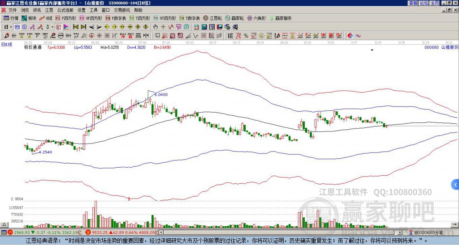This screenshot has width=459, height=245.
Task: Select the red pencil drawing tool
Action: point(6,36)
